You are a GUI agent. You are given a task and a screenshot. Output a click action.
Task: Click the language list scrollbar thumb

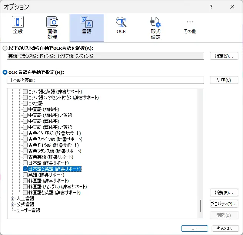click(200, 206)
